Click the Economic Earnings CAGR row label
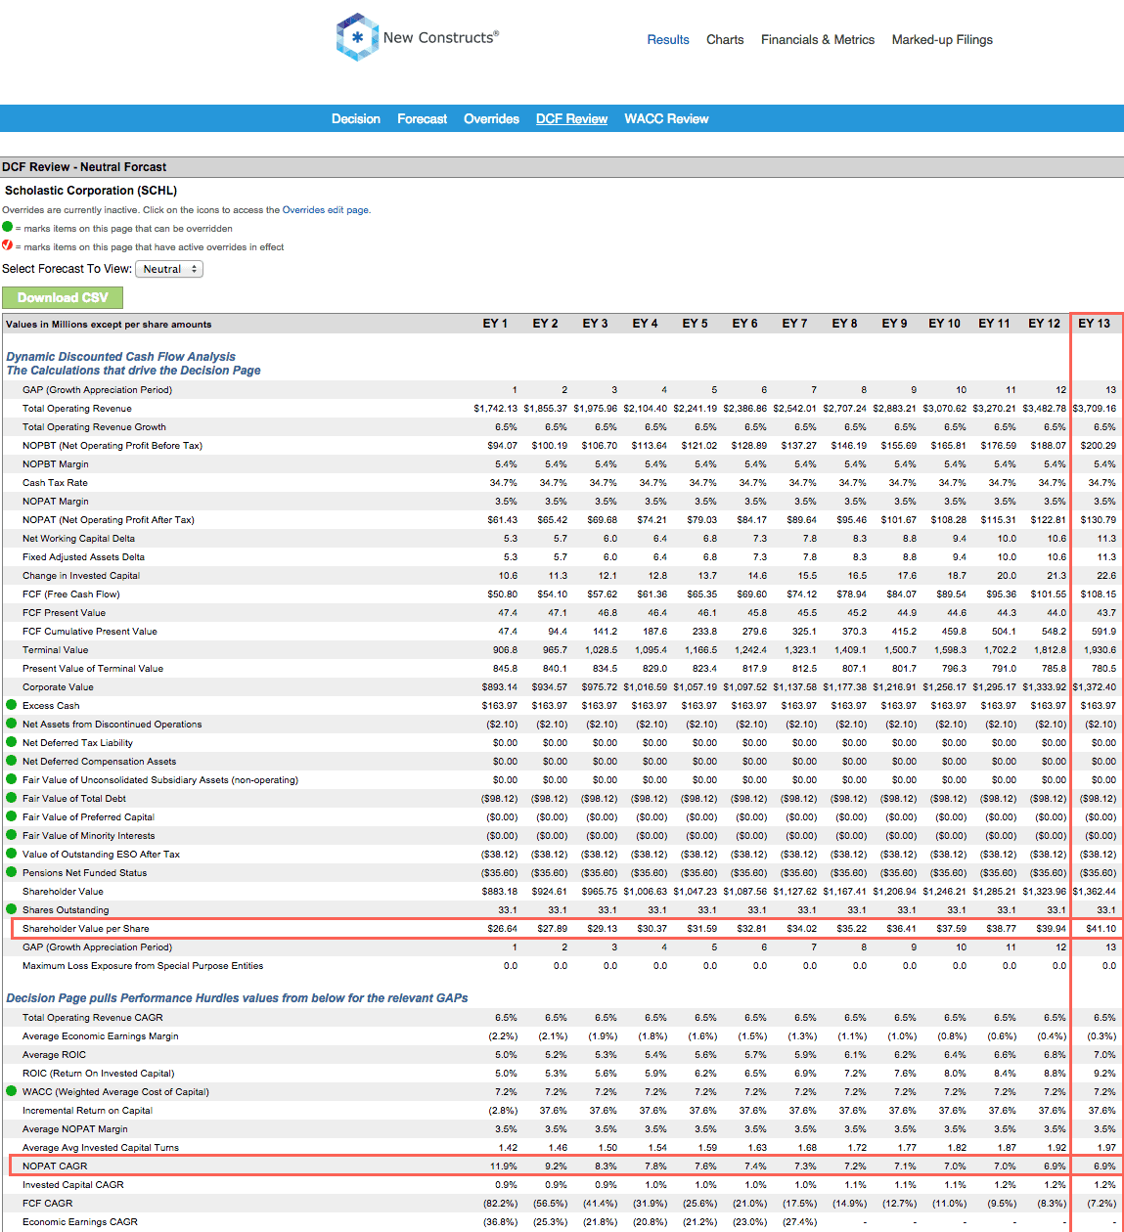Screen dimensions: 1124x1232 (x=80, y=1221)
